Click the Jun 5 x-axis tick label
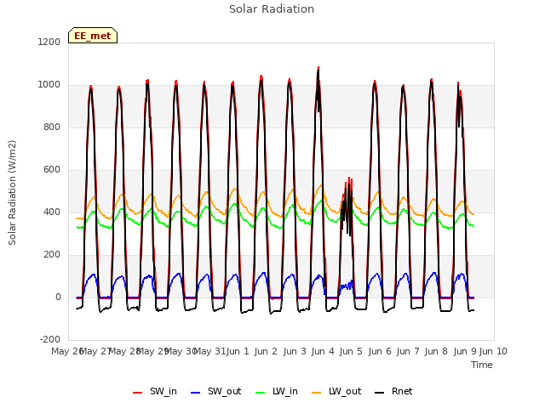This screenshot has width=545, height=408. point(351,351)
